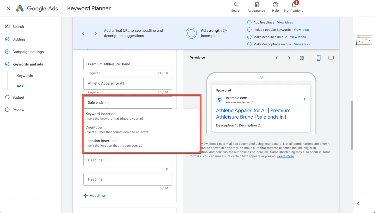Image resolution: width=375 pixels, height=213 pixels.
Task: Open the chart thumbnail on right panel
Action: click(364, 40)
